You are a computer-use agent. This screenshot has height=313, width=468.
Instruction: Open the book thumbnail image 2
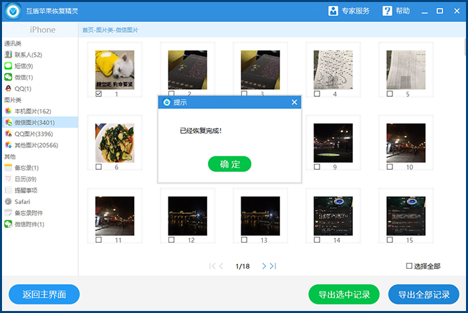pos(187,70)
